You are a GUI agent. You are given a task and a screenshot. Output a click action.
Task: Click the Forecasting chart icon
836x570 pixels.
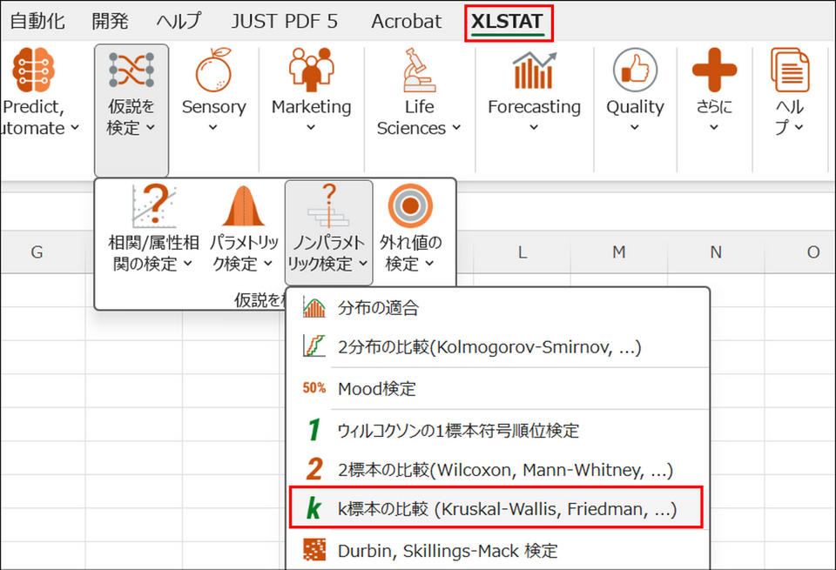pyautogui.click(x=534, y=70)
